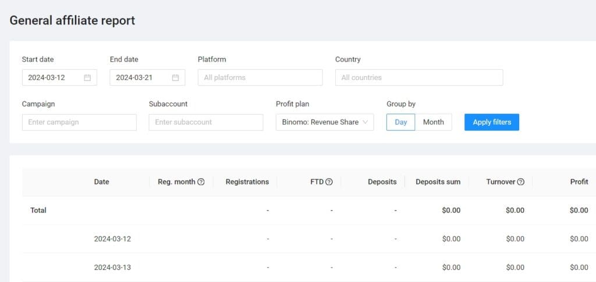This screenshot has height=282, width=596.
Task: Click the Date column header
Action: (101, 182)
